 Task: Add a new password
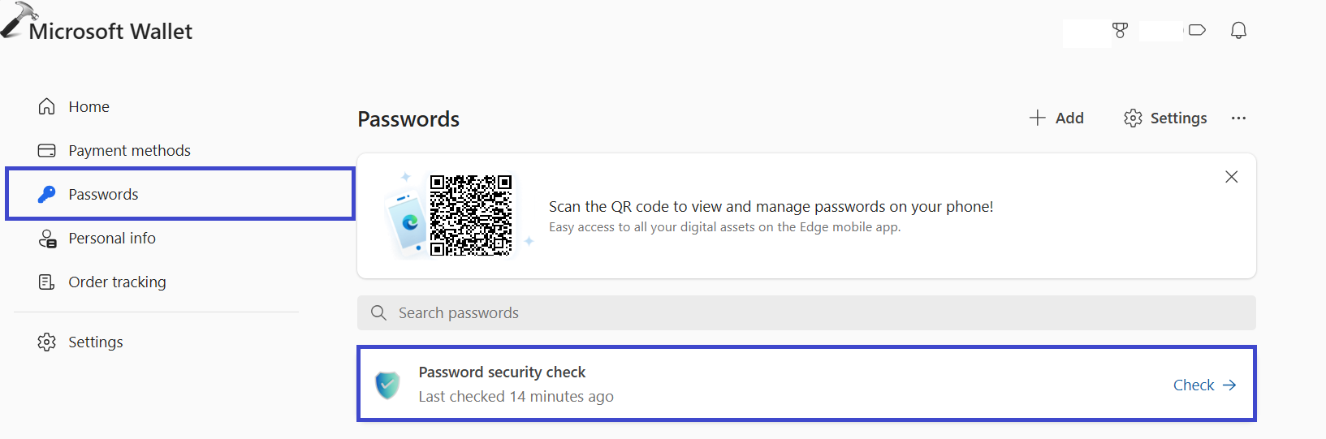coord(1056,118)
